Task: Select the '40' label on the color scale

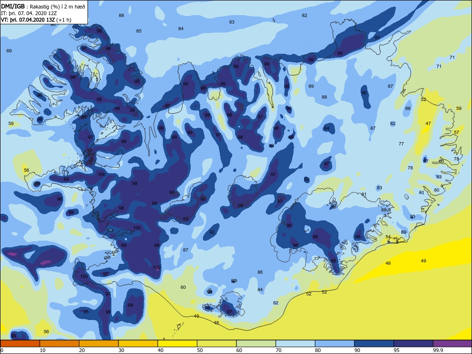Action: click(x=161, y=350)
